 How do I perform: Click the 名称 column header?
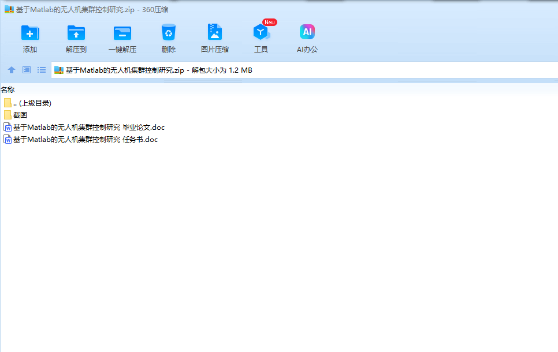click(8, 90)
